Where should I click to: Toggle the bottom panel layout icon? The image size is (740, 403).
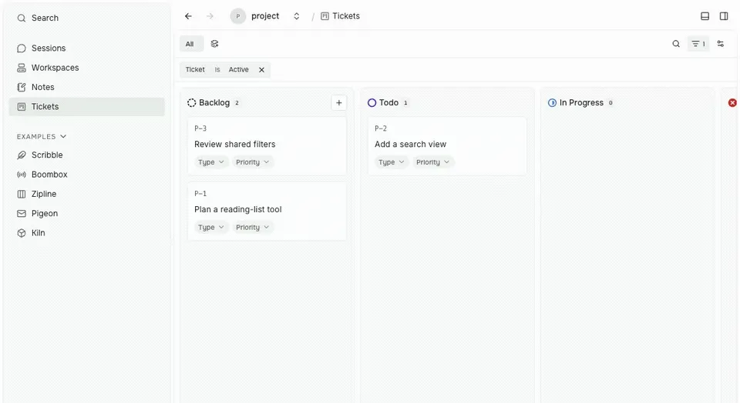705,16
